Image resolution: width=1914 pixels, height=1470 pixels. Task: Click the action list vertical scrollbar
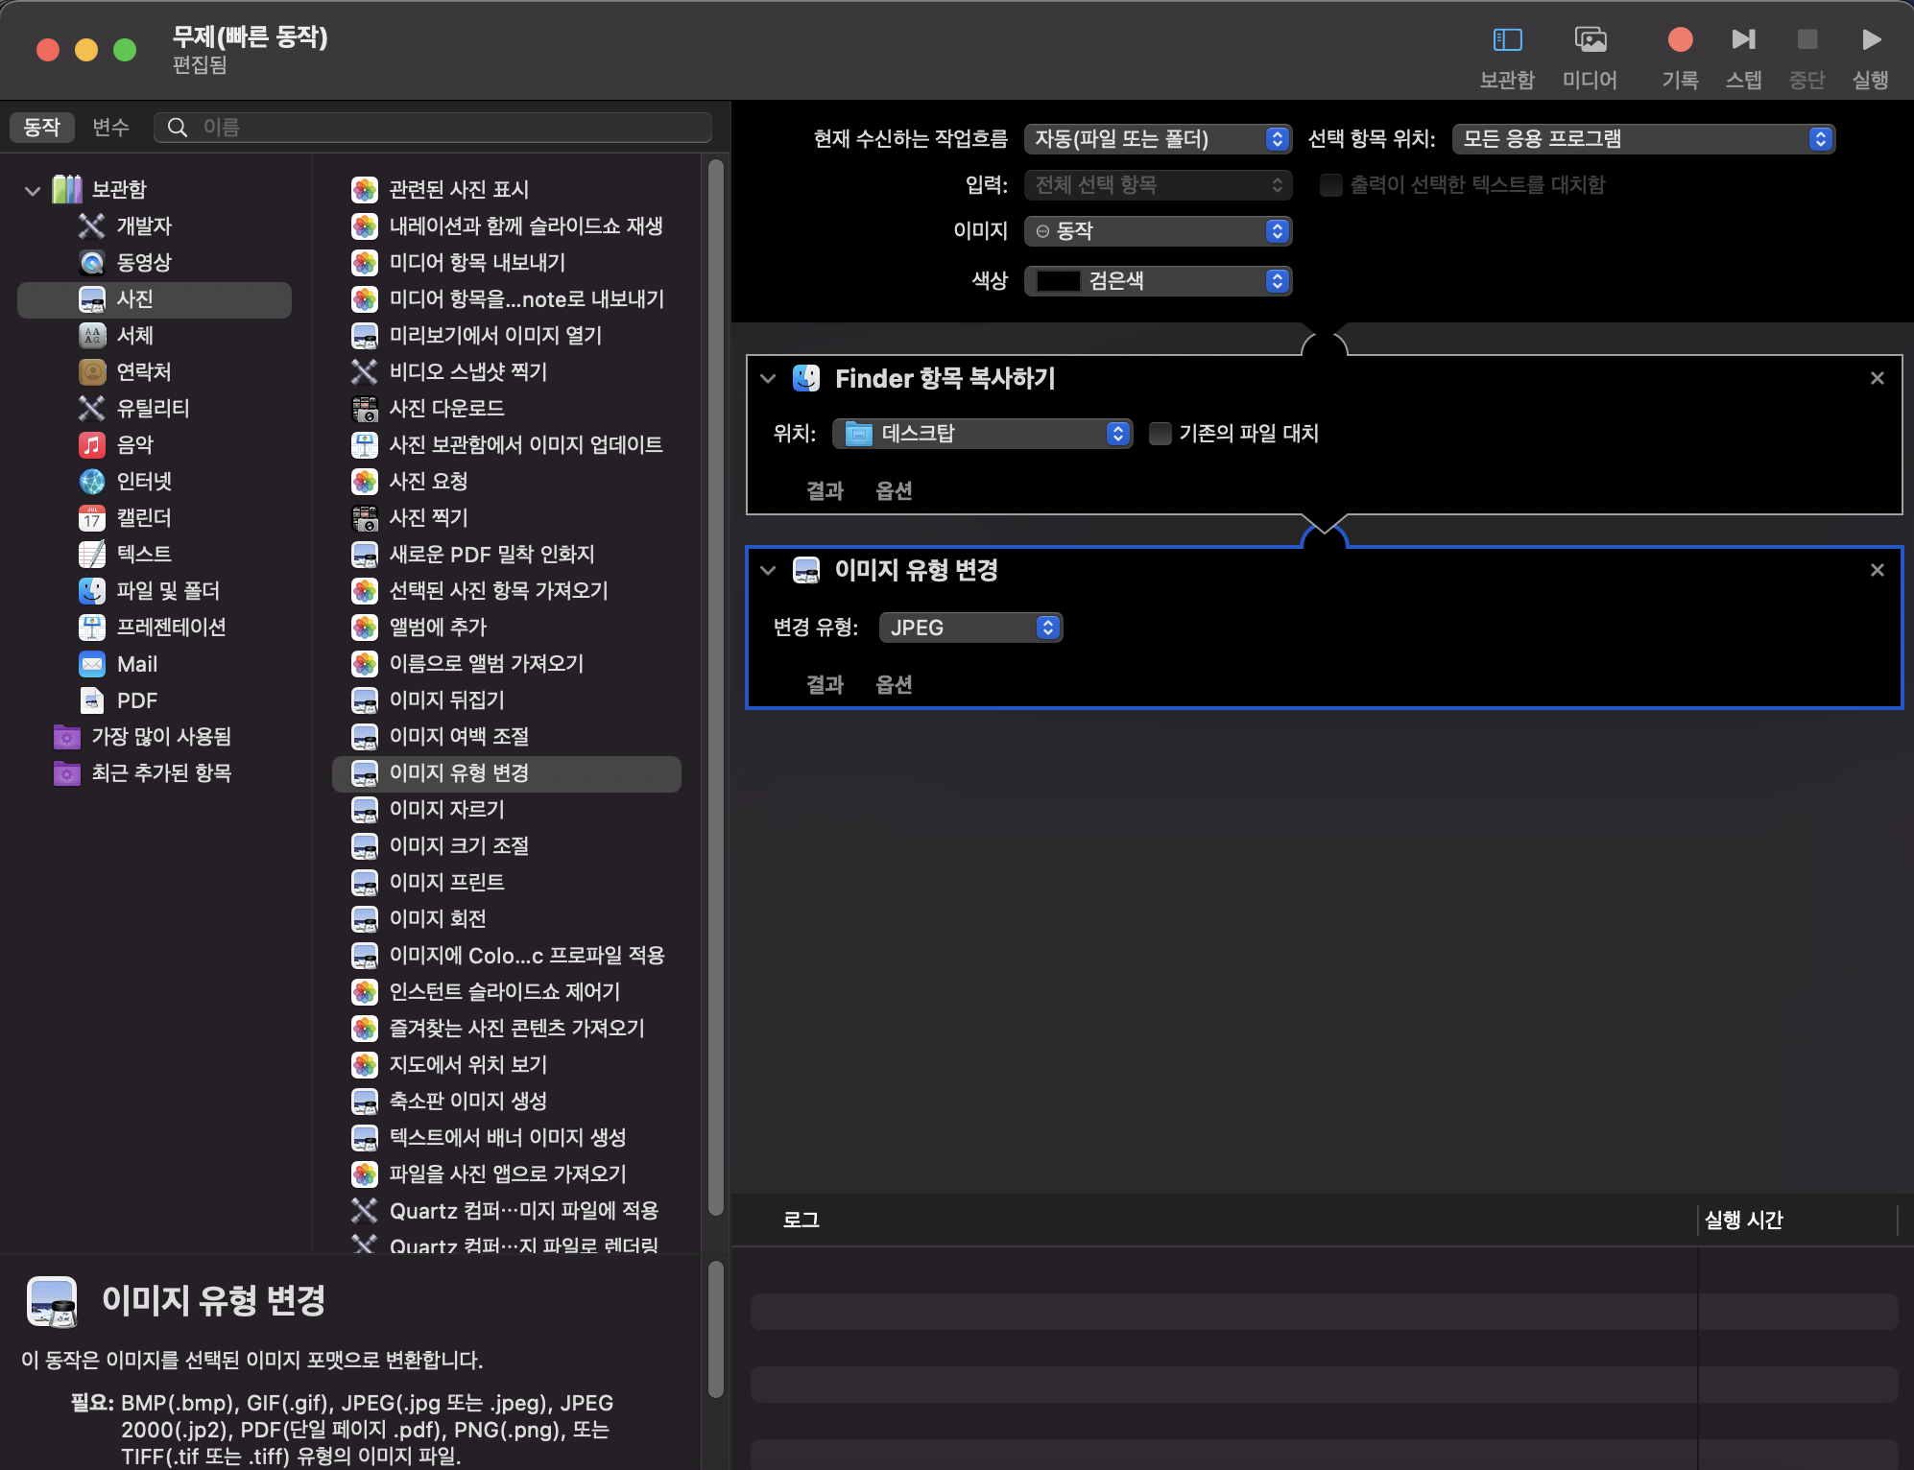[x=716, y=687]
